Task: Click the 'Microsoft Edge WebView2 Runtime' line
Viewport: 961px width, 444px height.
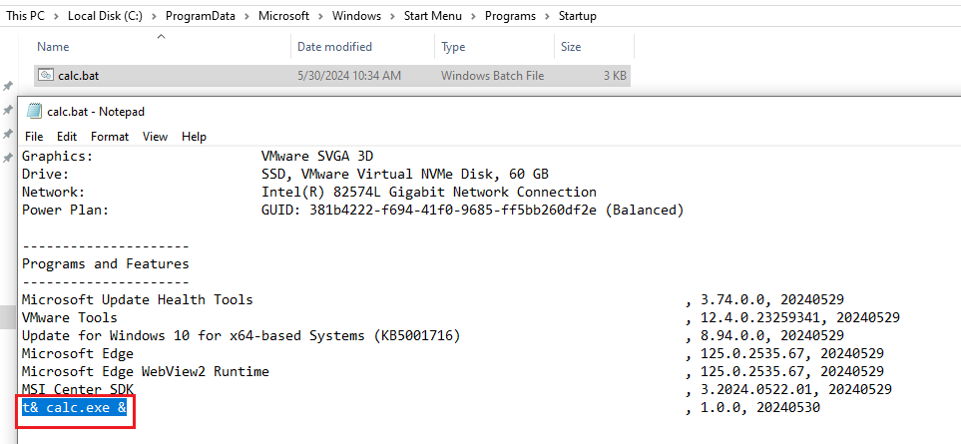Action: click(x=146, y=372)
